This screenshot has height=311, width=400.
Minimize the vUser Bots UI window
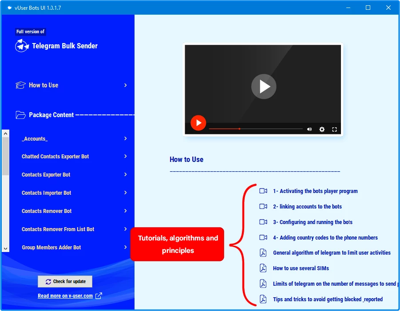(x=348, y=8)
